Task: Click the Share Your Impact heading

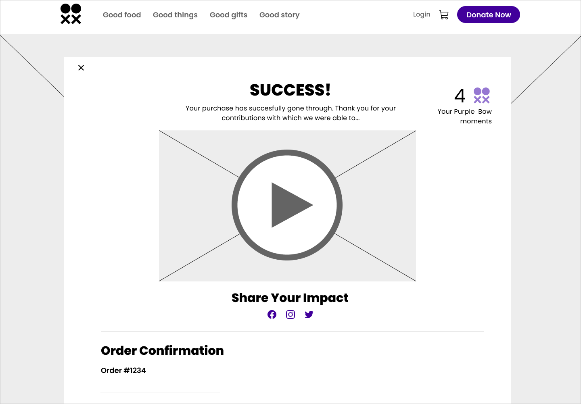Action: pyautogui.click(x=290, y=298)
